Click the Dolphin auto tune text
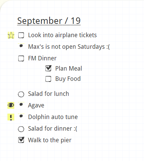144x161 pixels. point(53,117)
